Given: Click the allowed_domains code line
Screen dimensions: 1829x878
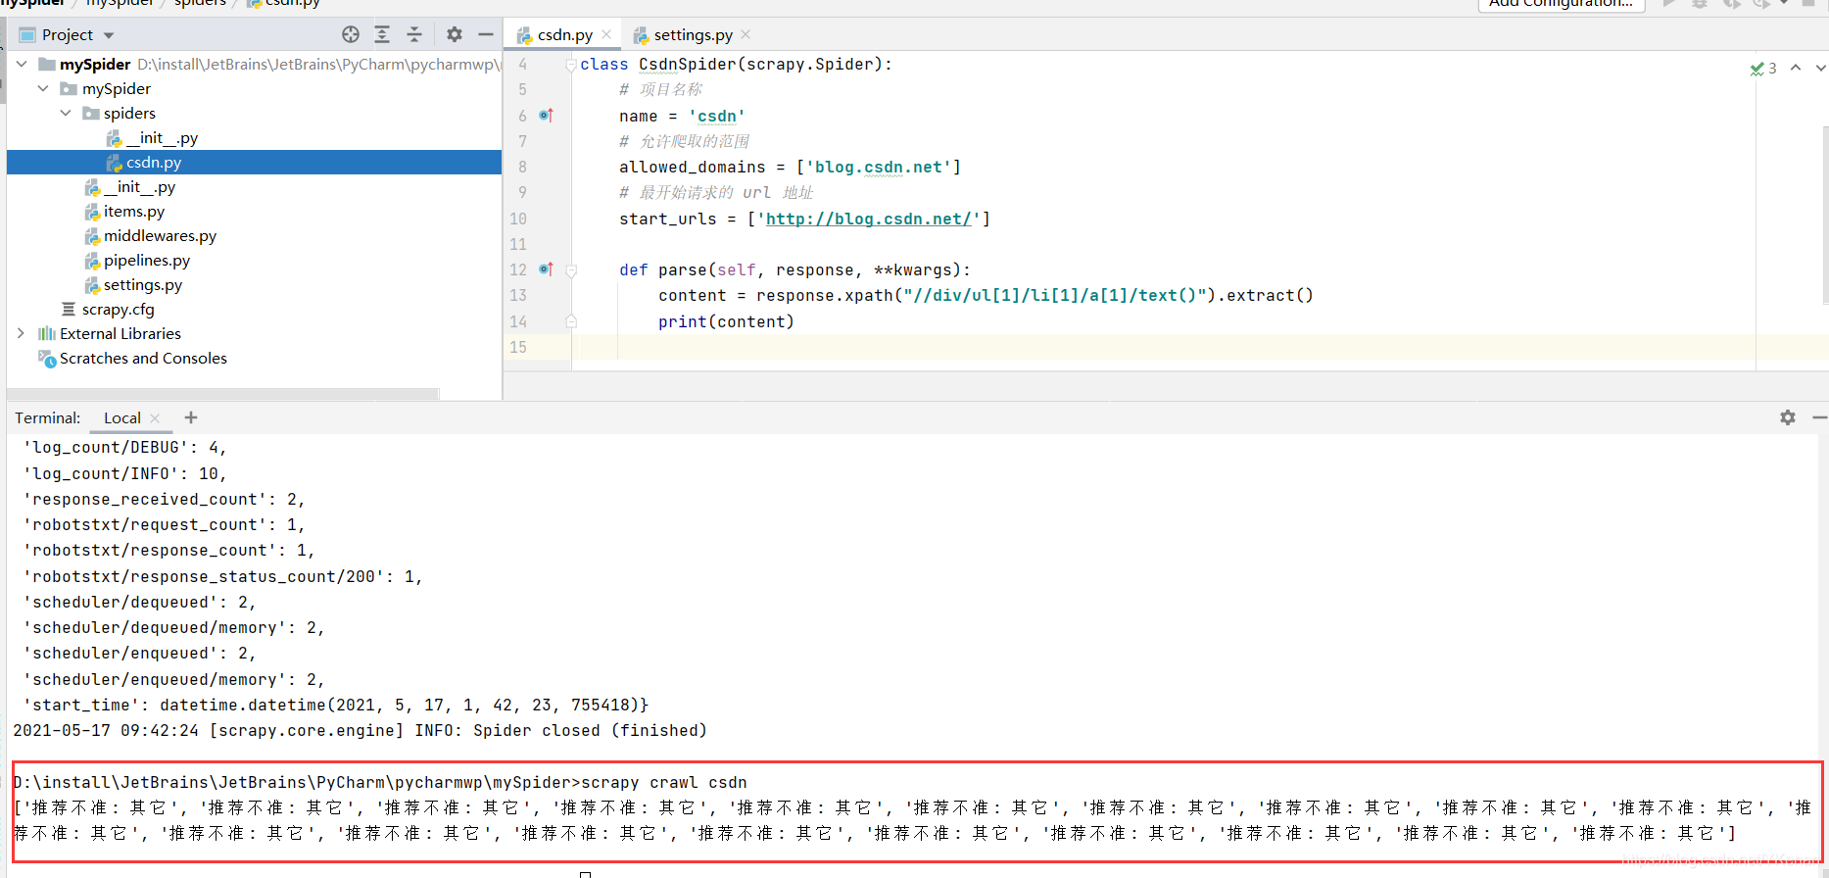Looking at the screenshot, I should point(790,167).
